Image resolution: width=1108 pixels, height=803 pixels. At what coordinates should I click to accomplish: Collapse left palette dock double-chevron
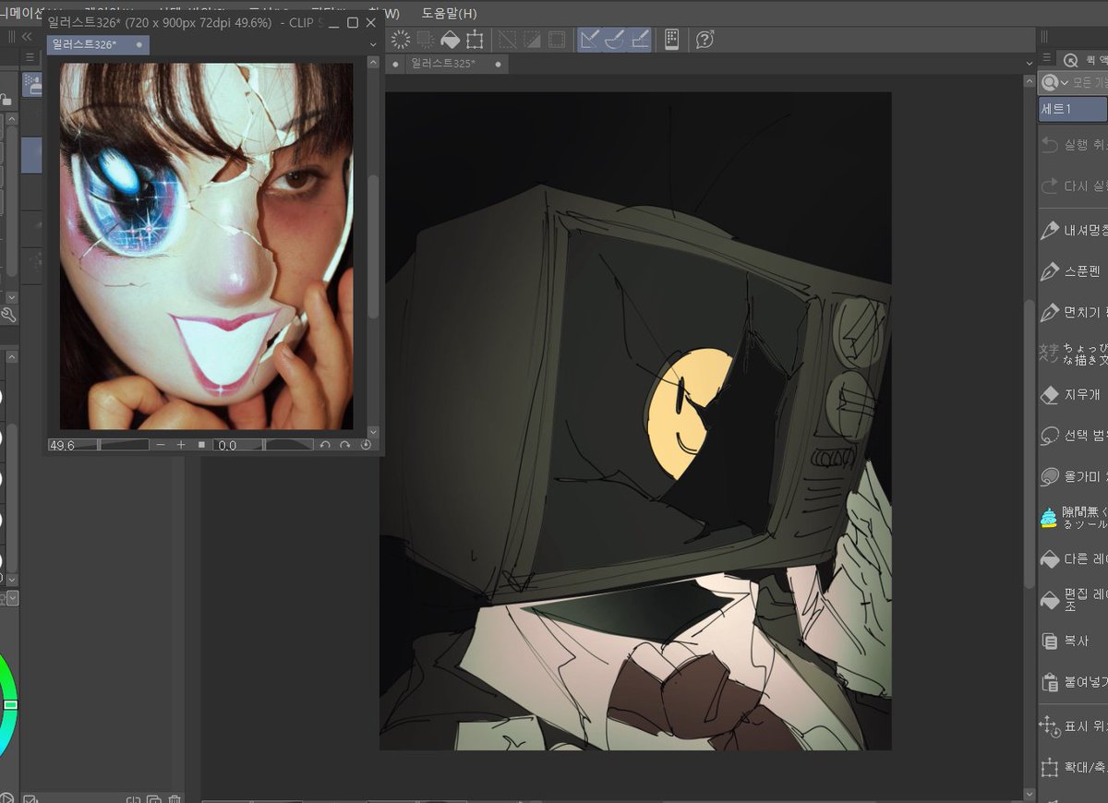coord(27,36)
